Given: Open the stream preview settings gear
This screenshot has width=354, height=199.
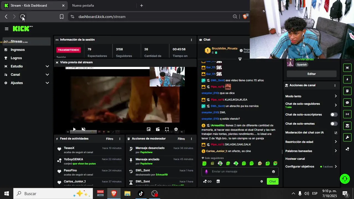Looking at the screenshot, I should click(176, 129).
